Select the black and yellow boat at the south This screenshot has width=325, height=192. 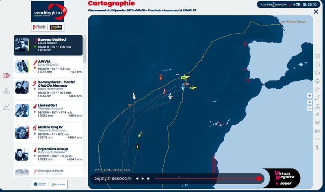tap(137, 145)
